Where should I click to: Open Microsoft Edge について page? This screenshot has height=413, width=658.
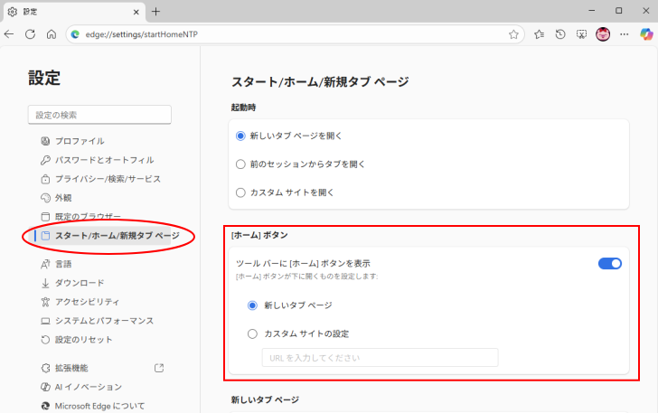(99, 406)
